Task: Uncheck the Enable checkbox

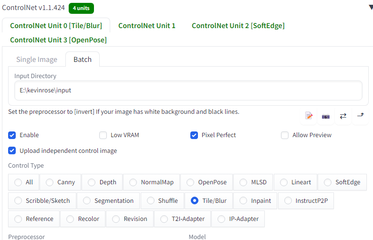Action: pos(12,135)
